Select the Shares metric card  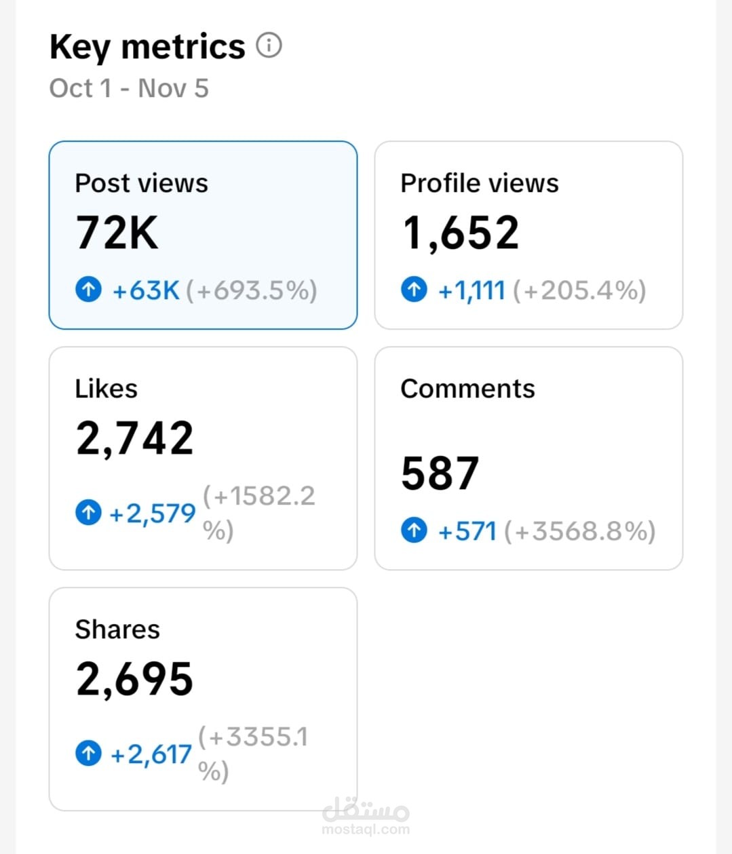[x=203, y=699]
